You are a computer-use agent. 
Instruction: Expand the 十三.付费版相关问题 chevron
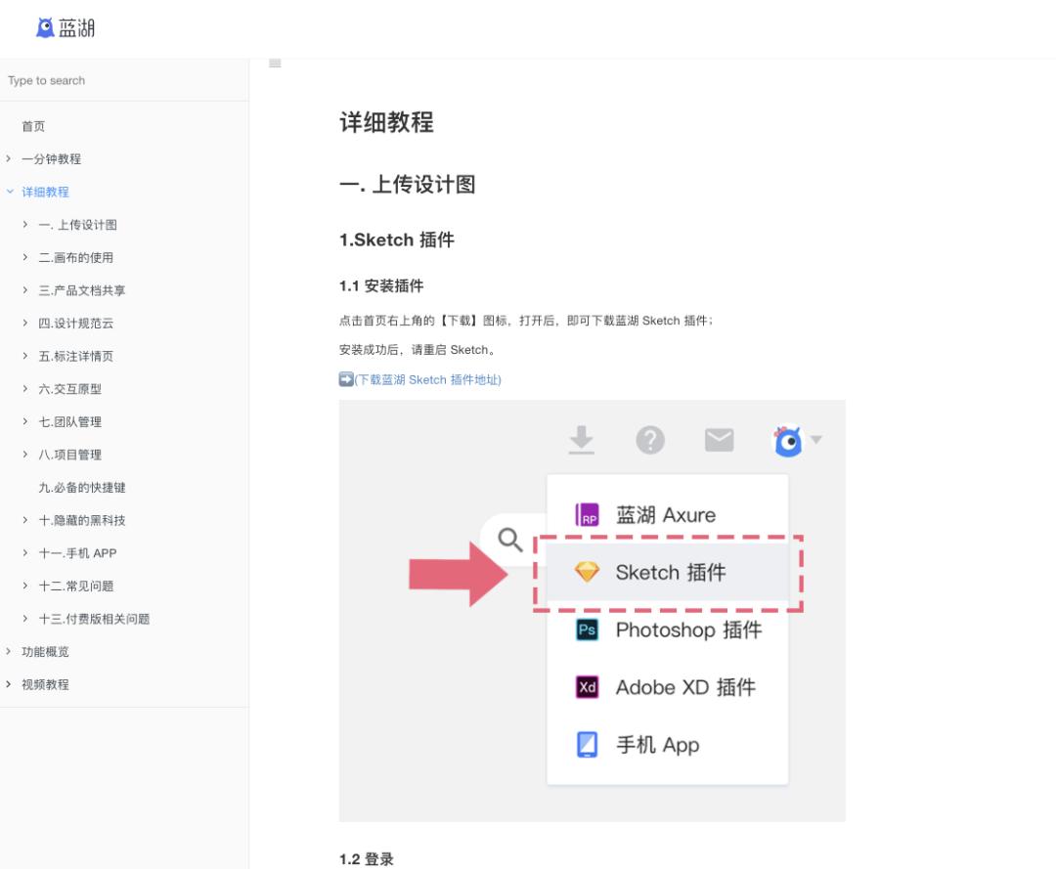24,619
